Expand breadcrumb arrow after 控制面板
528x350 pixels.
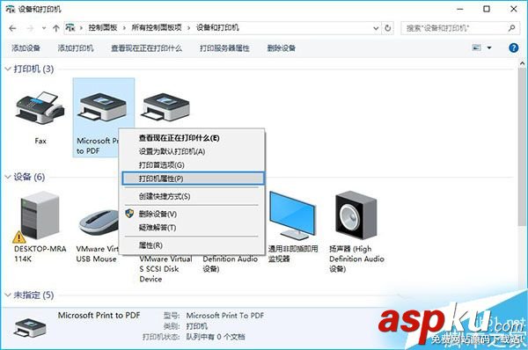124,28
